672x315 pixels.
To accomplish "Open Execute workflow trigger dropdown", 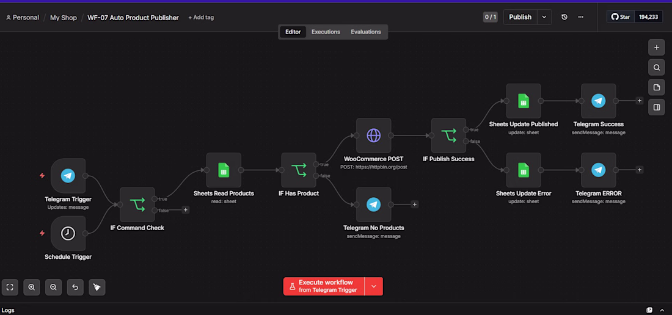I will pos(374,286).
